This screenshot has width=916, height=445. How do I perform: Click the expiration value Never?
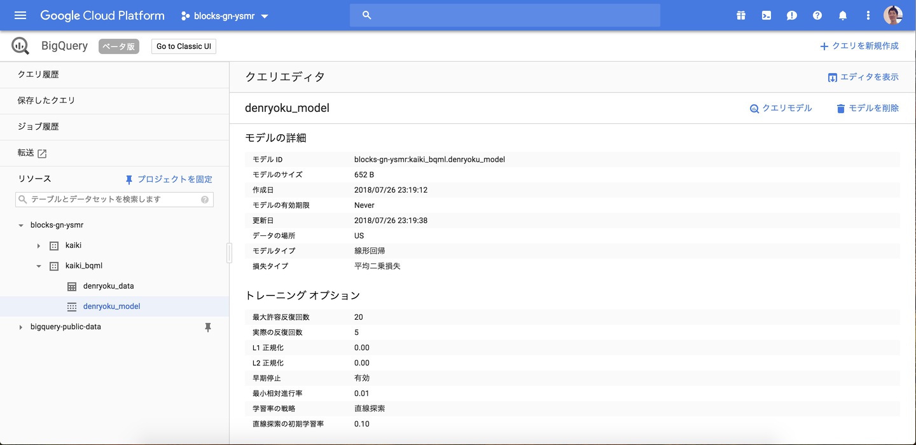click(364, 205)
